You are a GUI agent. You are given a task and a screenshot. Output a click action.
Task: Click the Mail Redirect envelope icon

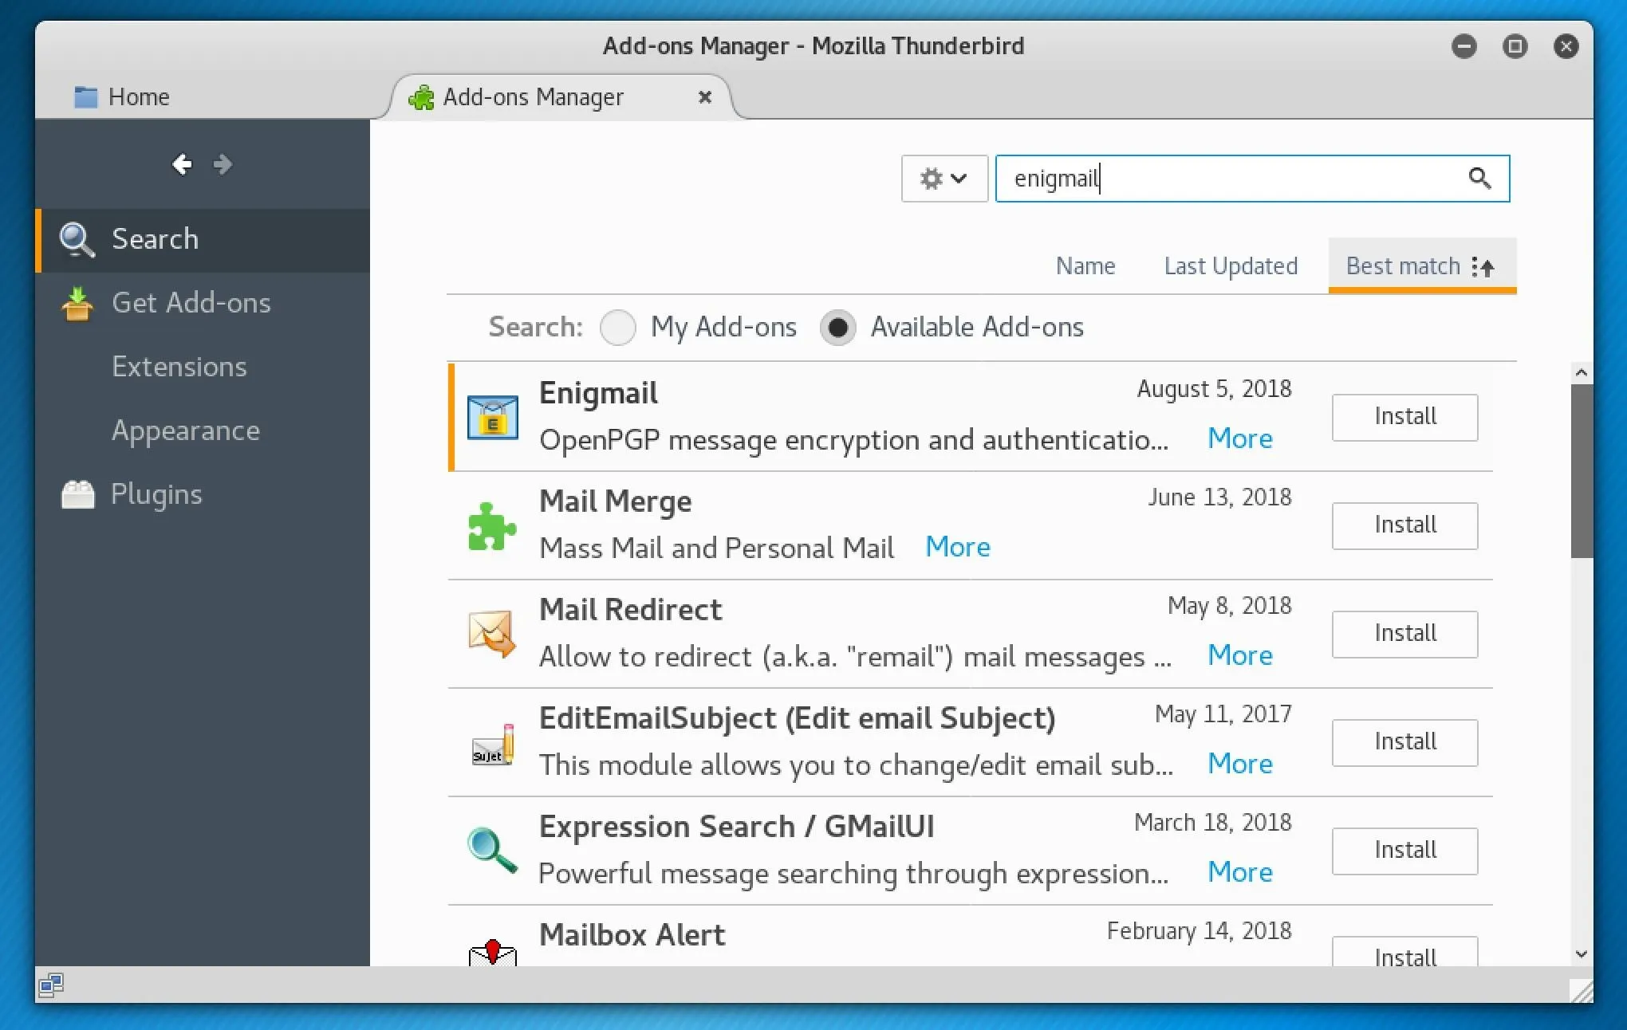(x=492, y=634)
